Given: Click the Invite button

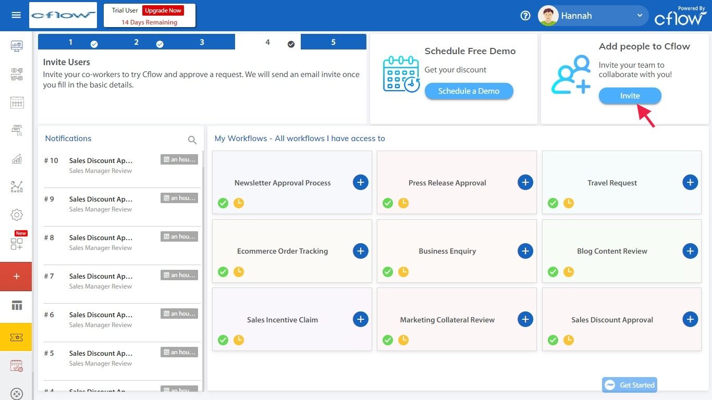Looking at the screenshot, I should pos(630,96).
